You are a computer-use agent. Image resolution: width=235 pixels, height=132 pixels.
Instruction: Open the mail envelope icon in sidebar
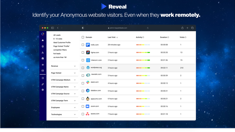pyautogui.click(x=43, y=71)
